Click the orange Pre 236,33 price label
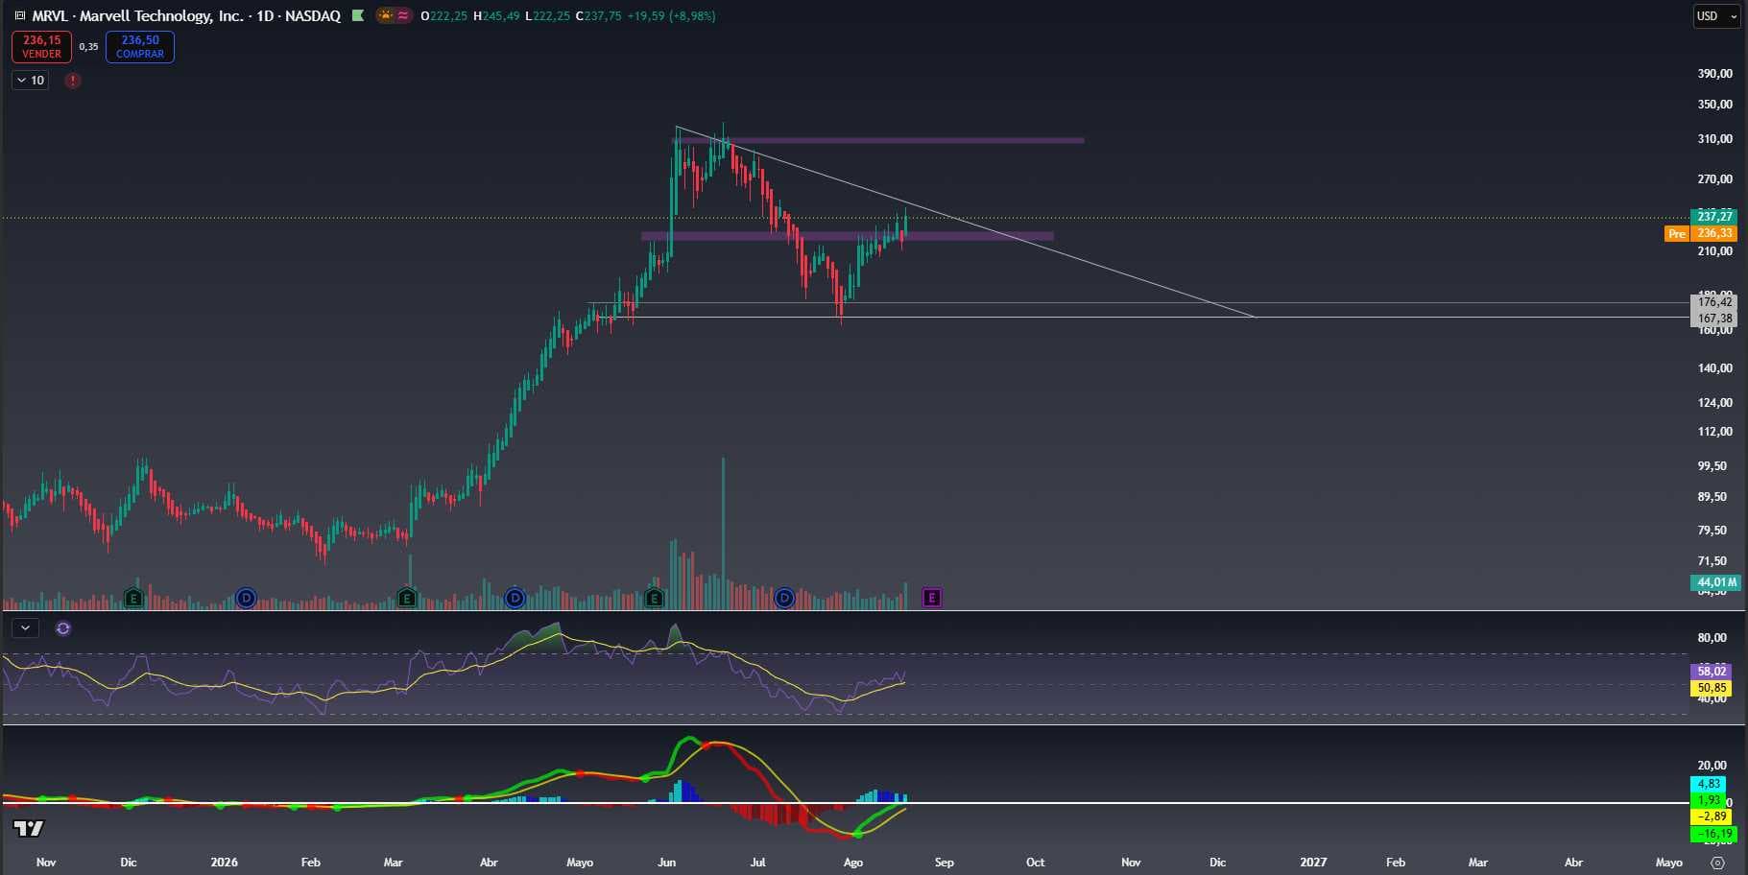This screenshot has width=1748, height=875. tap(1700, 233)
